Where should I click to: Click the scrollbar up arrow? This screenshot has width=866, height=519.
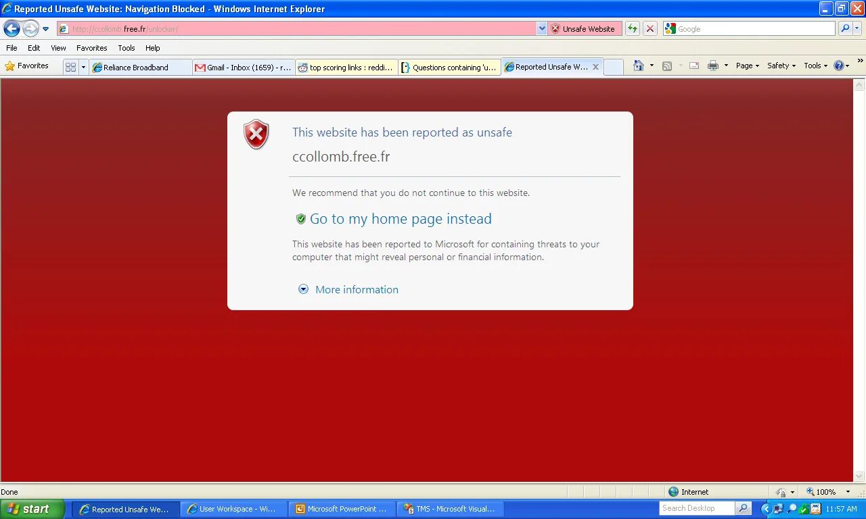pyautogui.click(x=859, y=85)
